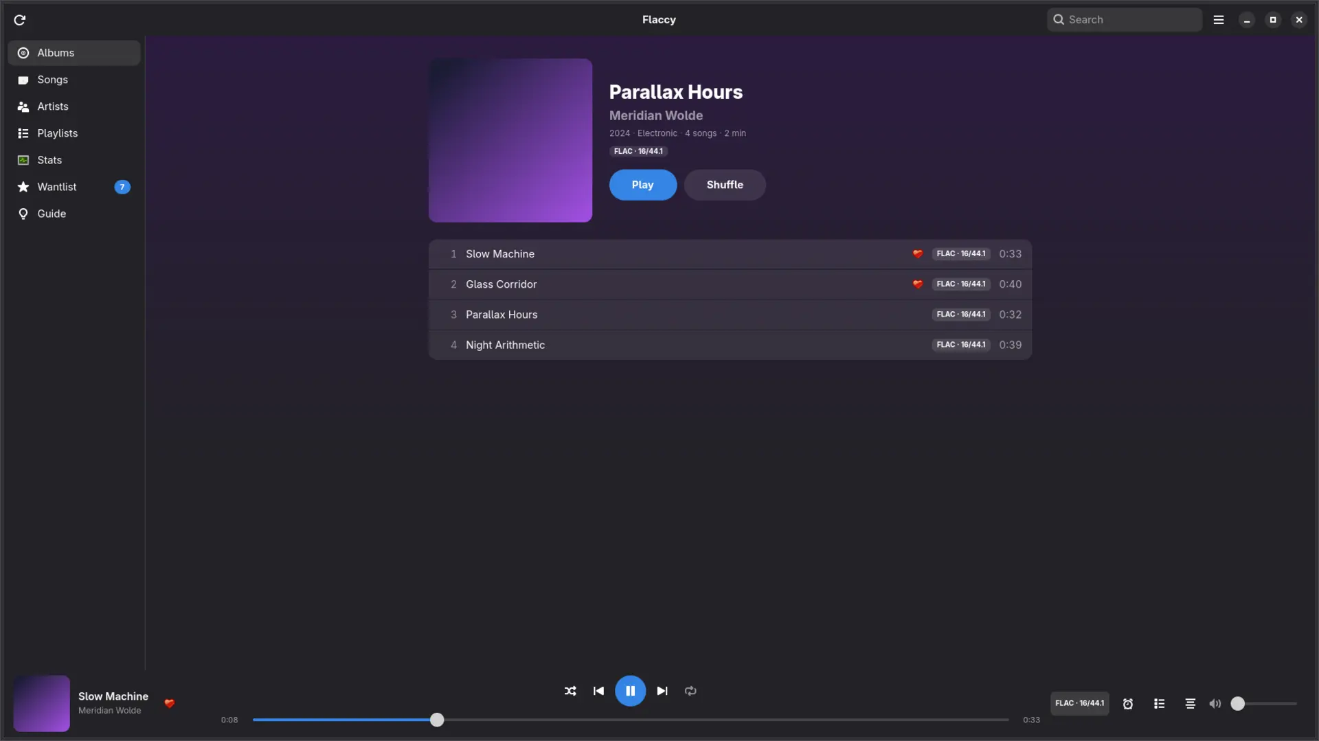Click Meridian Wolde under now-playing title
The image size is (1319, 741).
[x=110, y=711]
